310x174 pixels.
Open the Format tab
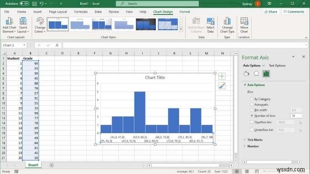[185, 12]
